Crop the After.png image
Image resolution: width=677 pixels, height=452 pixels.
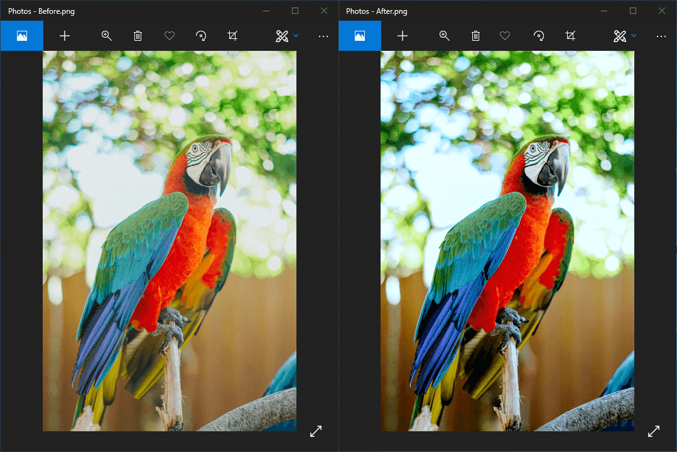click(570, 36)
